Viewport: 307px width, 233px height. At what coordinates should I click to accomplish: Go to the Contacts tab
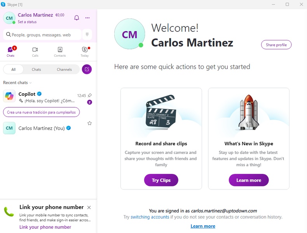coord(60,52)
